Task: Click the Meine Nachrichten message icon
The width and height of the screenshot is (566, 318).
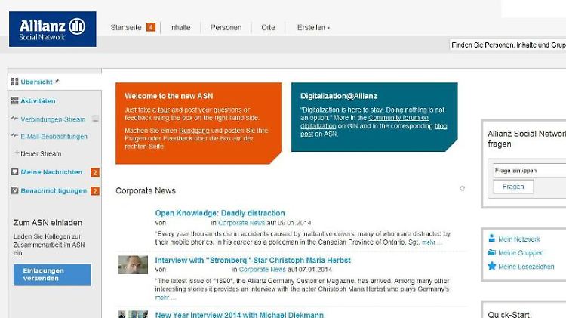Action: 15,172
